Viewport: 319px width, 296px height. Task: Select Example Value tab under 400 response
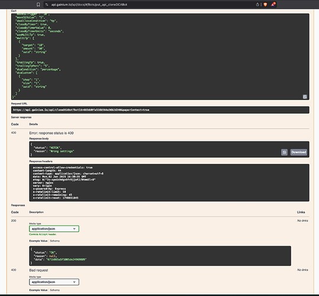pos(38,290)
